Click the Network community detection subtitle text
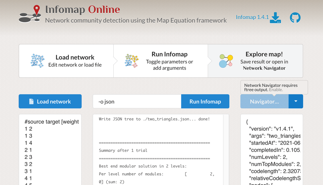This screenshot has height=185, width=323. (136, 20)
